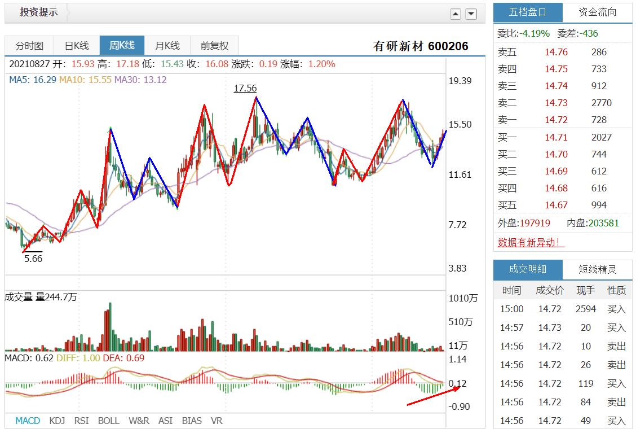Switch to 日K线 chart tab

[x=77, y=46]
